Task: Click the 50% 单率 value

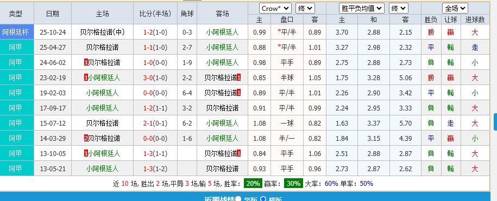Action: [x=367, y=183]
